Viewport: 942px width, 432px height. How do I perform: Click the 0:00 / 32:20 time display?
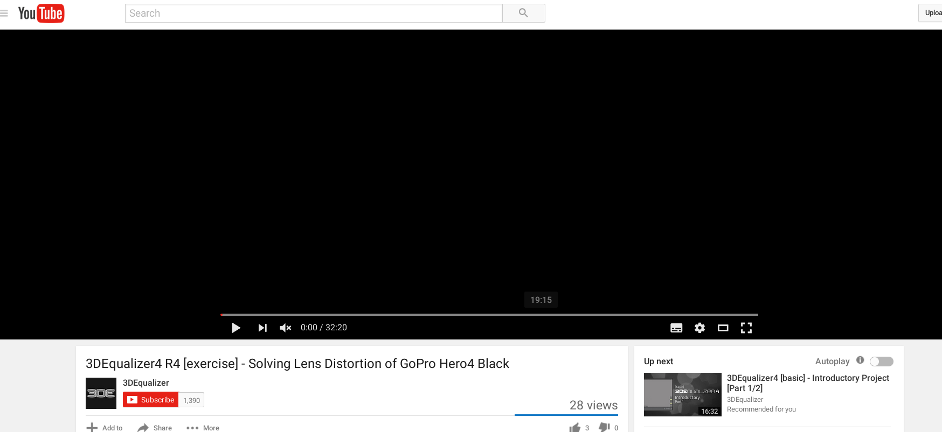point(324,328)
